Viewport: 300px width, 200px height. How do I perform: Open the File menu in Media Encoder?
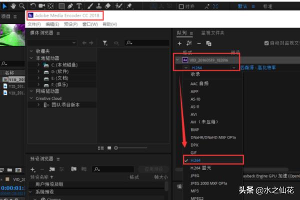tap(34, 24)
